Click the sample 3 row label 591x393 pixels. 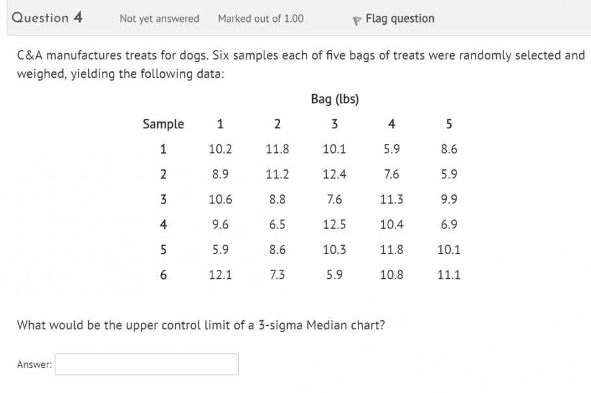163,199
